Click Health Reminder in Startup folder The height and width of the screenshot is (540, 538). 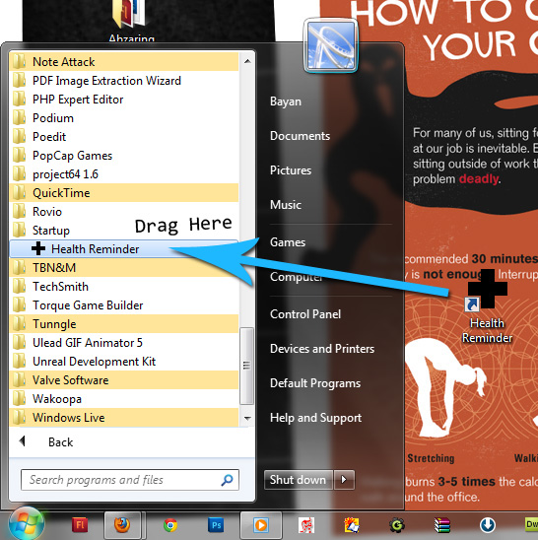click(x=124, y=249)
